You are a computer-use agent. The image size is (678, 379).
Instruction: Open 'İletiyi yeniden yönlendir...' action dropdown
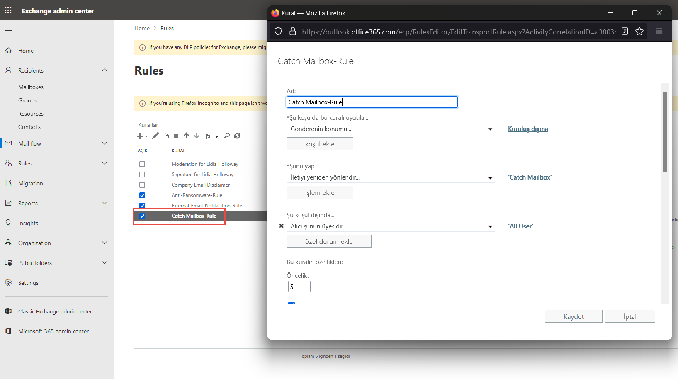391,177
